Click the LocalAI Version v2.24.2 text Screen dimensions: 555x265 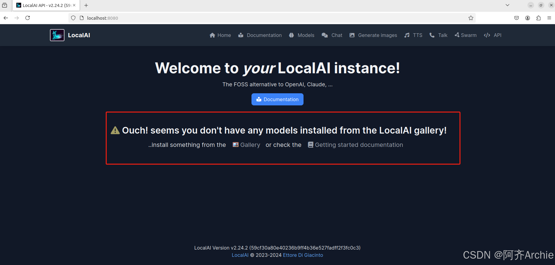click(x=277, y=248)
